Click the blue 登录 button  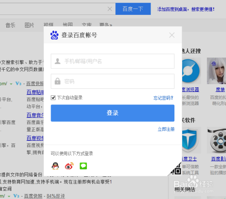113,113
